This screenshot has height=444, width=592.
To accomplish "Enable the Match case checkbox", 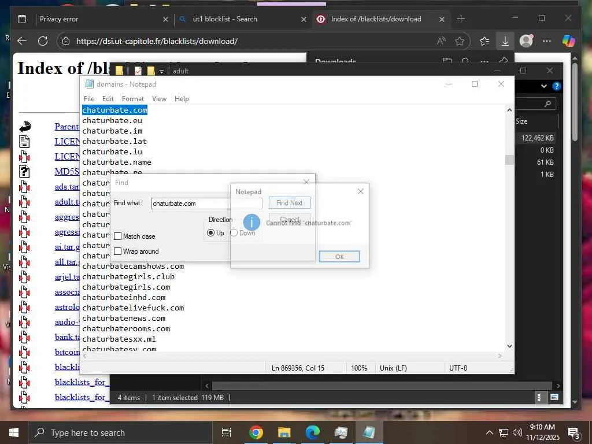I will tap(118, 236).
